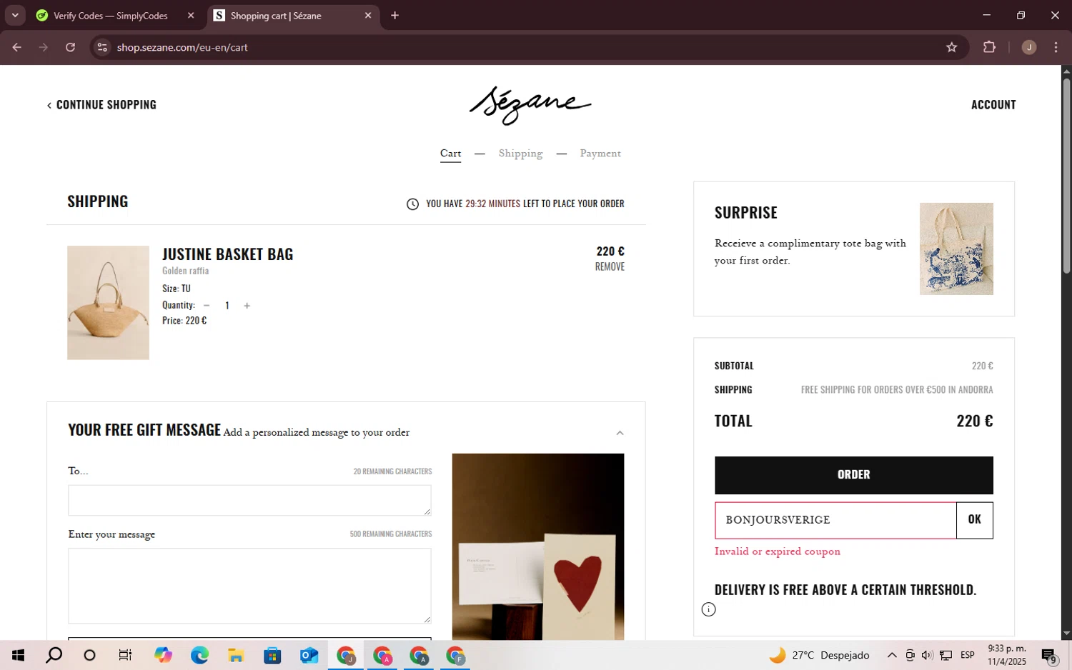This screenshot has width=1072, height=670.
Task: Increase the bag quantity with plus
Action: point(247,306)
